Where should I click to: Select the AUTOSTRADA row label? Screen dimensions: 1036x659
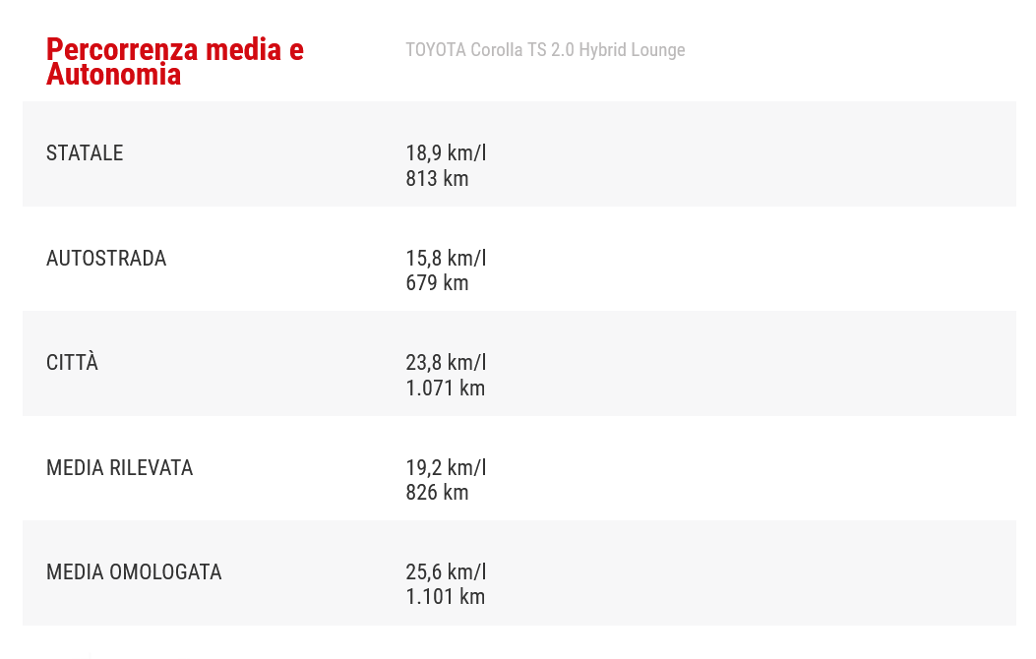[106, 259]
